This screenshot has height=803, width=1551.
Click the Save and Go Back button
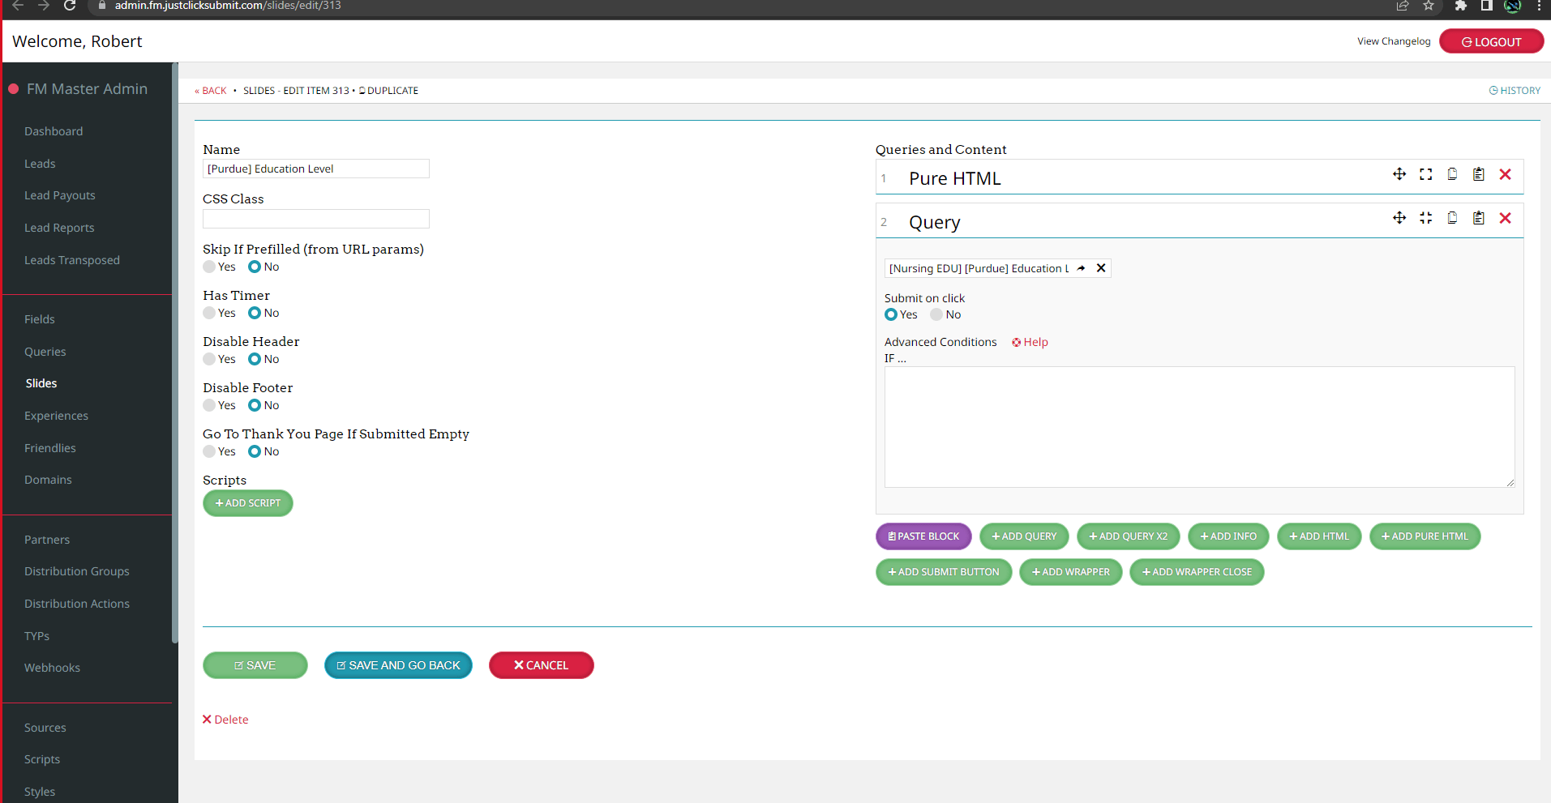click(398, 665)
